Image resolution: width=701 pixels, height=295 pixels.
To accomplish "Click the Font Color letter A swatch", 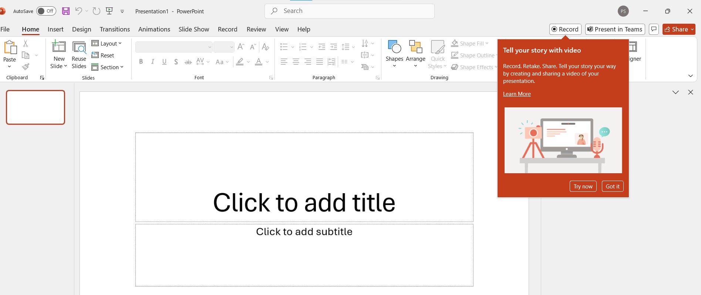I will (259, 62).
